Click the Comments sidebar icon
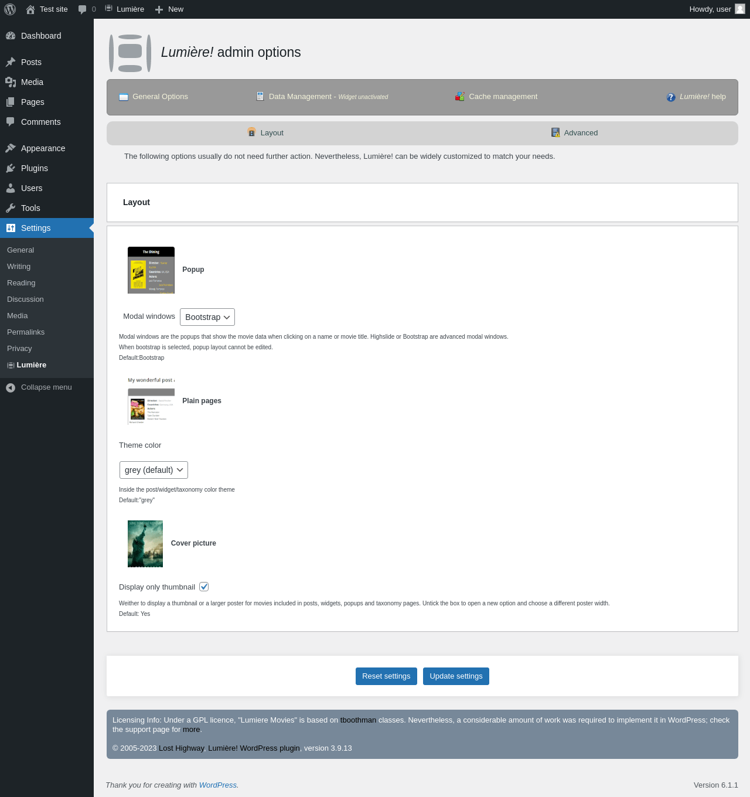The width and height of the screenshot is (750, 797). 11,122
